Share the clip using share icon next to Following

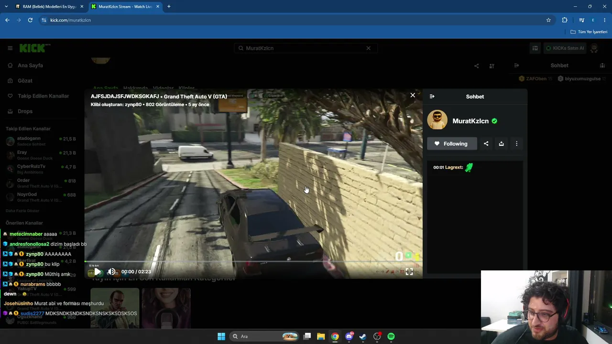point(486,144)
